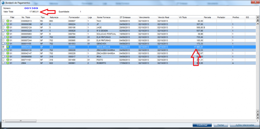The height and width of the screenshot is (129, 260).
Task: Click the green status icon of the IRSA row
Action: tap(8, 57)
